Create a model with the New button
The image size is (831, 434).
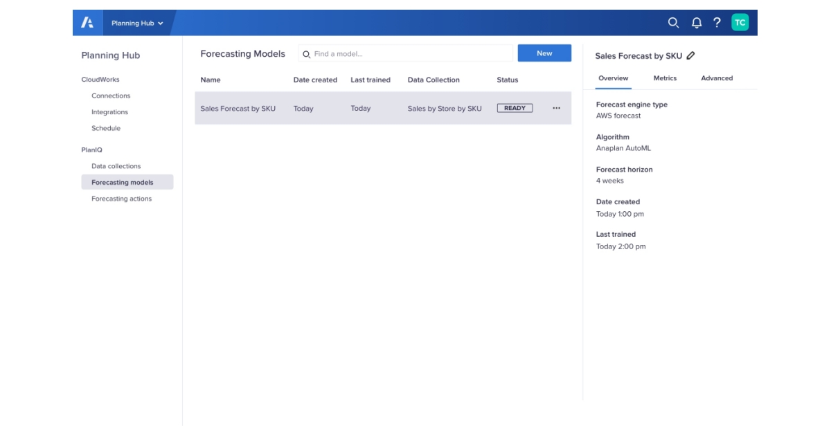click(544, 53)
